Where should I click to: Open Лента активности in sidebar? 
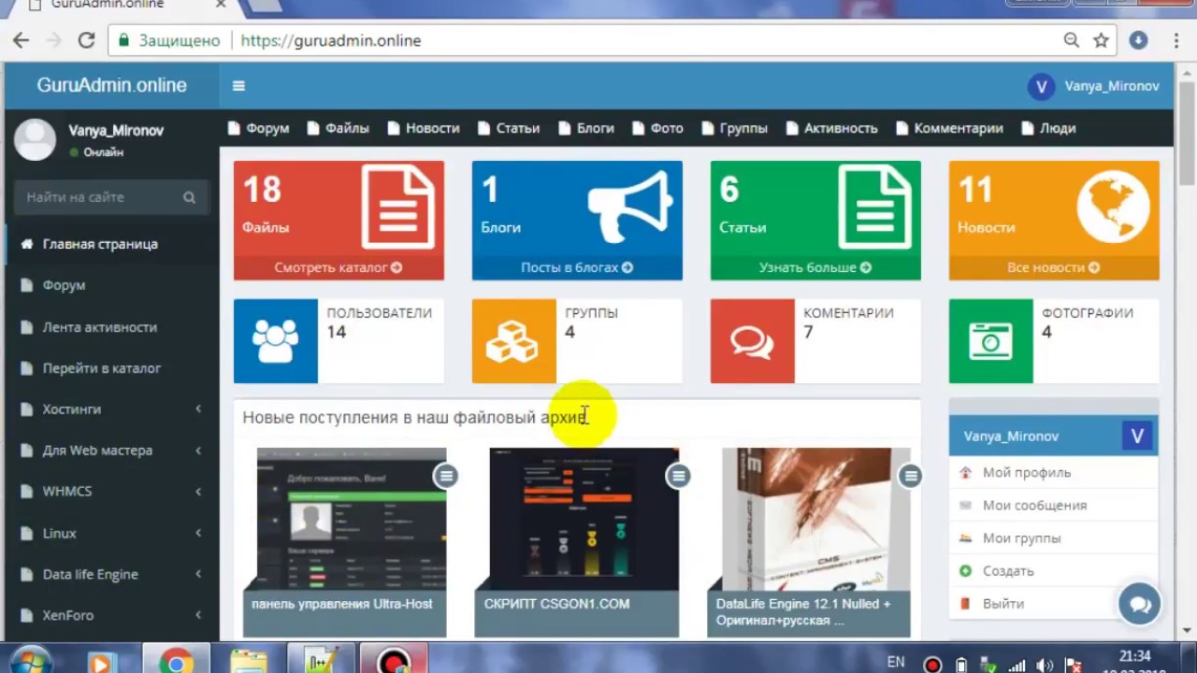pos(110,327)
